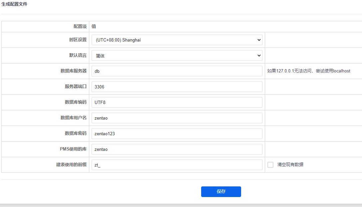This screenshot has height=207, width=362.
Task: Click the 数据库密码 label
Action: pos(76,133)
